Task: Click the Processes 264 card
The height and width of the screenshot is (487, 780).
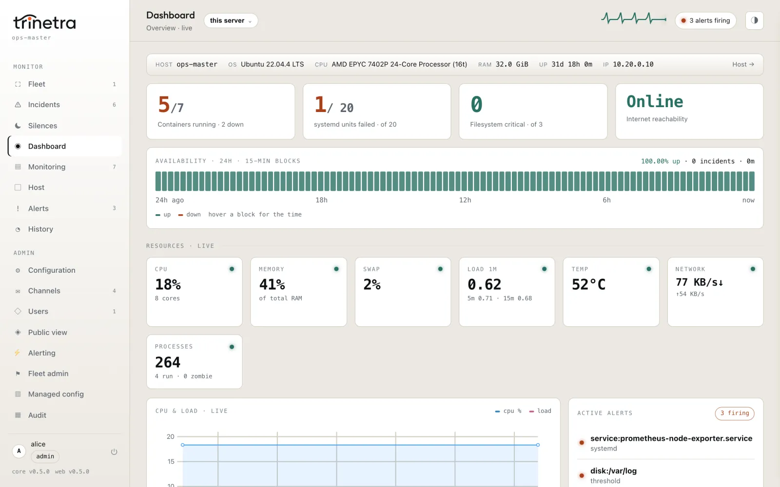Action: [x=195, y=361]
